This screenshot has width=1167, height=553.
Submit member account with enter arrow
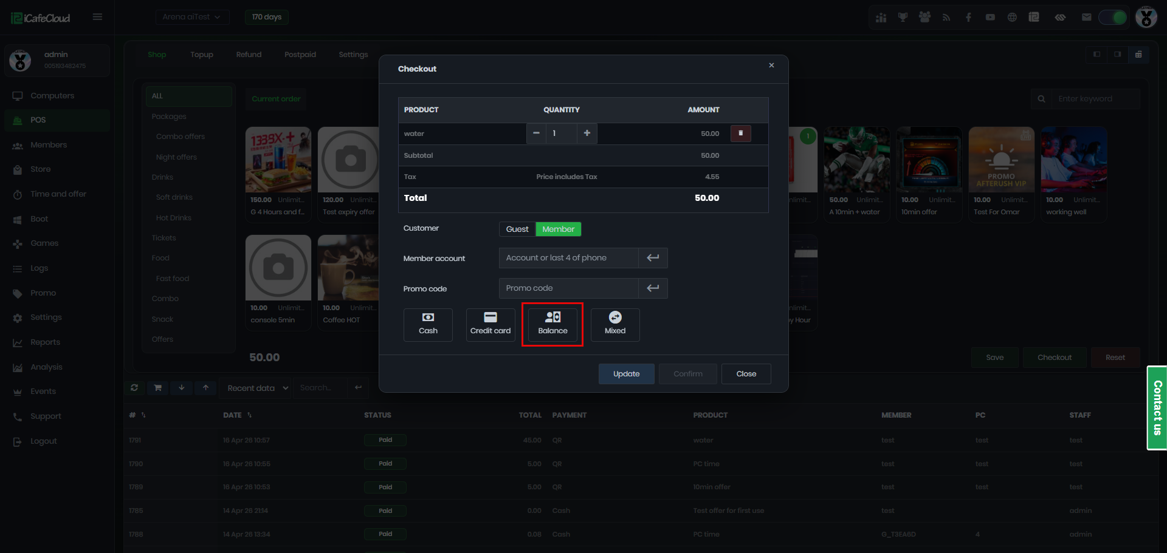[653, 258]
